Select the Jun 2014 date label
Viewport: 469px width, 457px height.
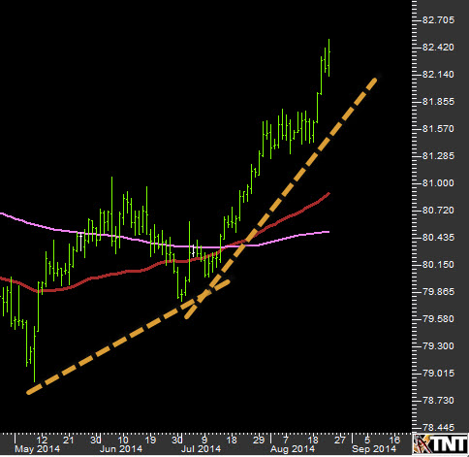[121, 449]
